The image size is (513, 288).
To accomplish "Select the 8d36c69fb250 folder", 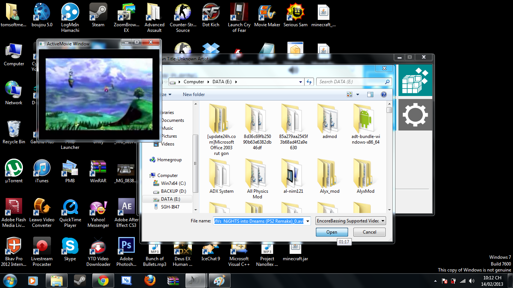I will (257, 127).
